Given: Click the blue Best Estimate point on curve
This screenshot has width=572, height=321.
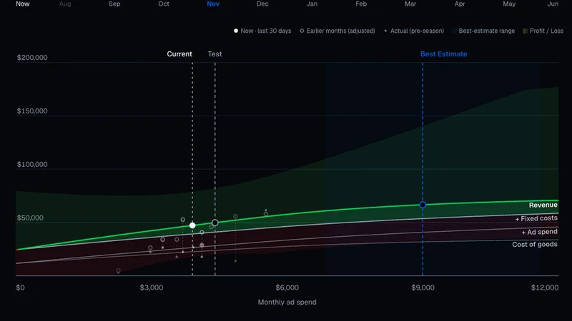Looking at the screenshot, I should tap(423, 205).
